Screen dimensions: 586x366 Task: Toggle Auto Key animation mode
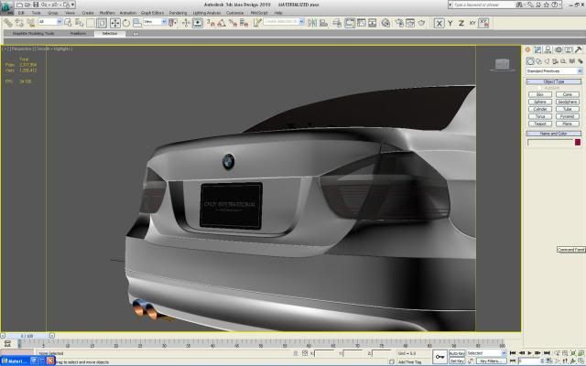tap(457, 353)
